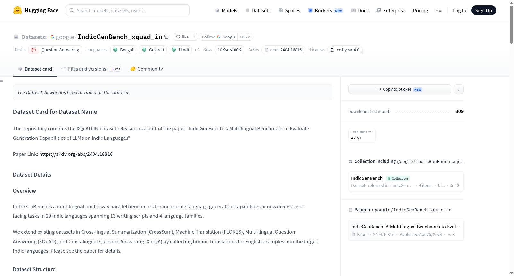
Task: Open the sidebar table of contents toggle
Action: [1, 80]
